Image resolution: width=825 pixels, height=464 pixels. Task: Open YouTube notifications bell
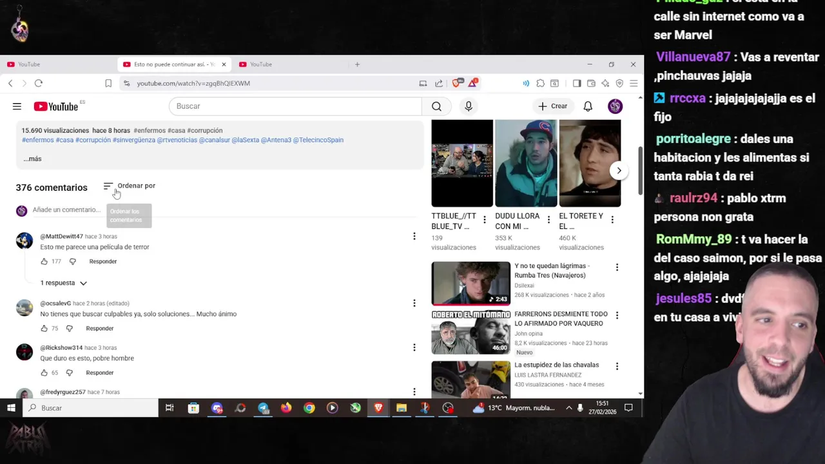[x=588, y=106]
